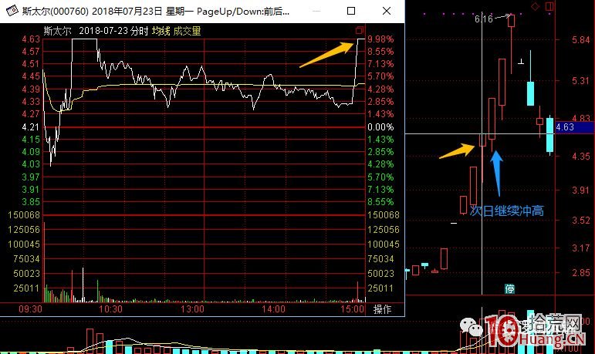Screen dimensions: 595x354
Task: Click the app icon in the title bar
Action: tap(12, 11)
